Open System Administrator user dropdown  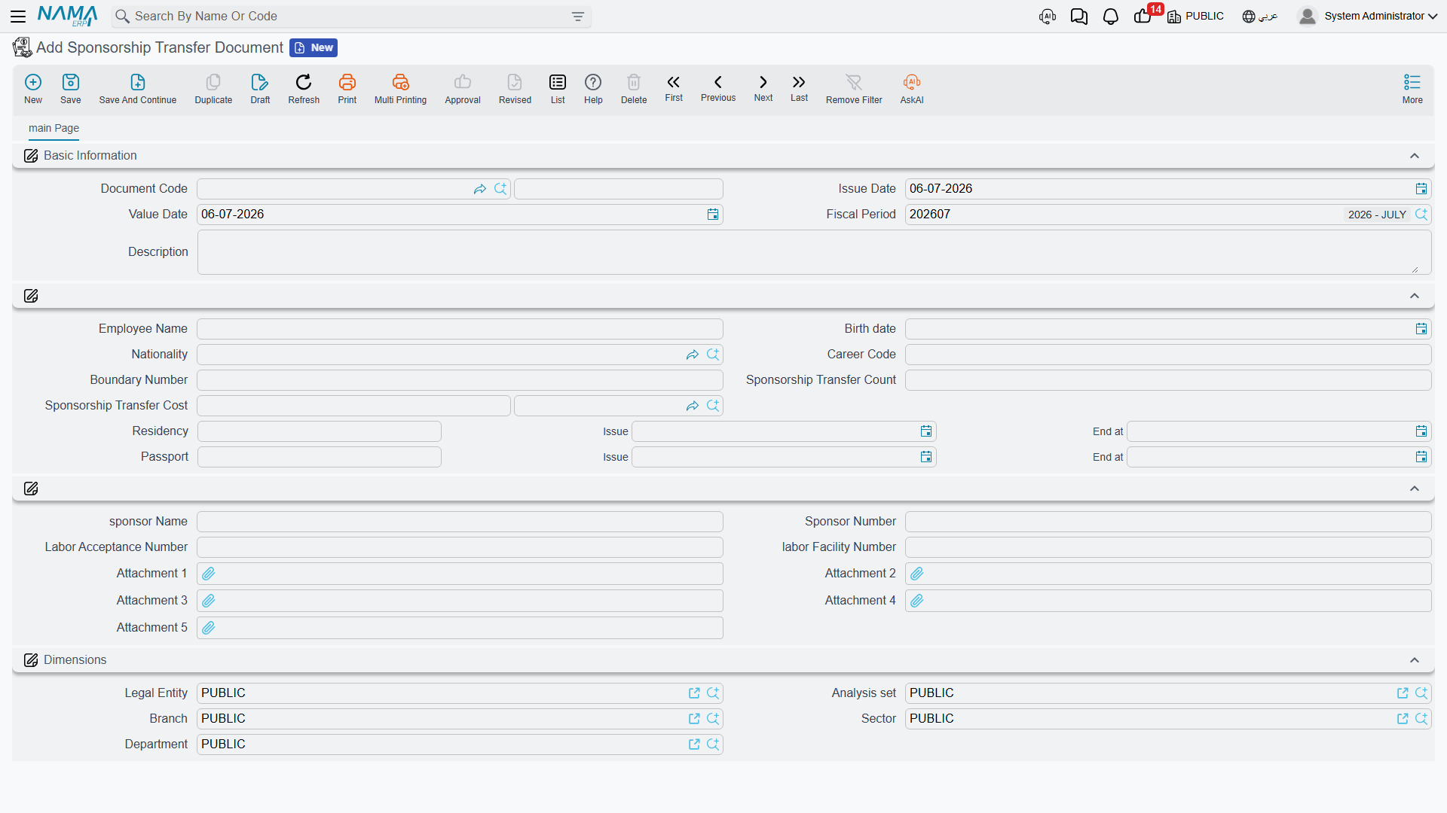[x=1368, y=17]
